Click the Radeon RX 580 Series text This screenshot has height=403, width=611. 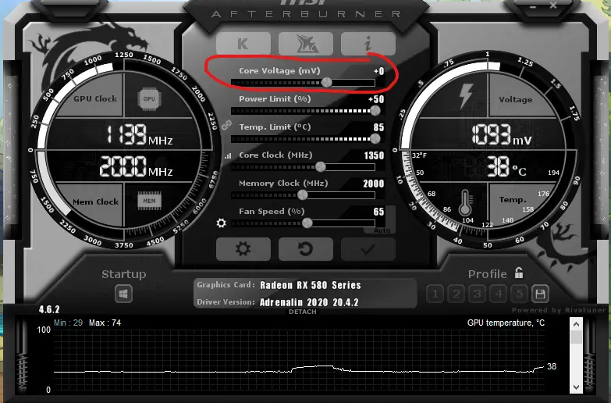click(x=310, y=285)
